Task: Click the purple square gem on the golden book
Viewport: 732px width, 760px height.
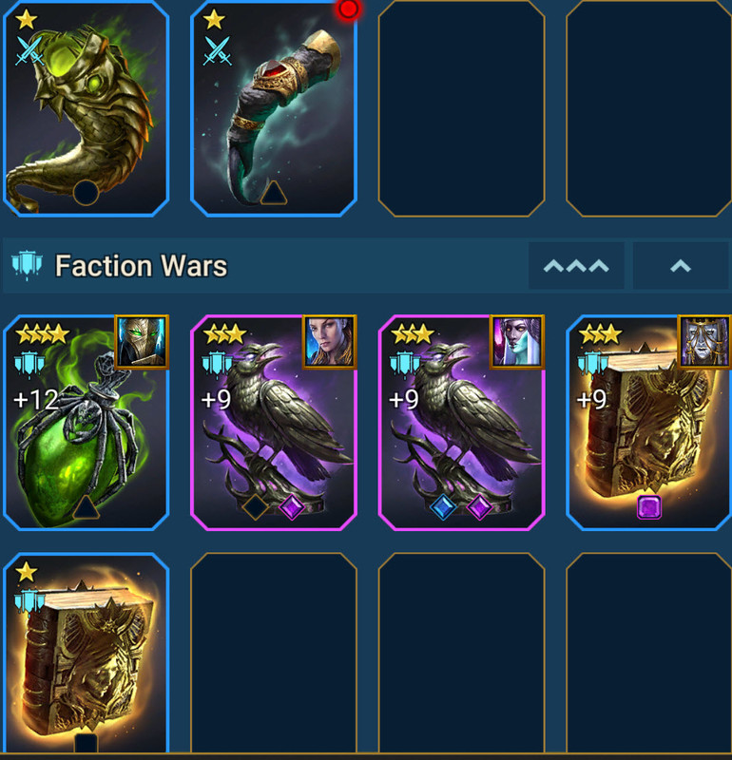Action: click(x=649, y=507)
